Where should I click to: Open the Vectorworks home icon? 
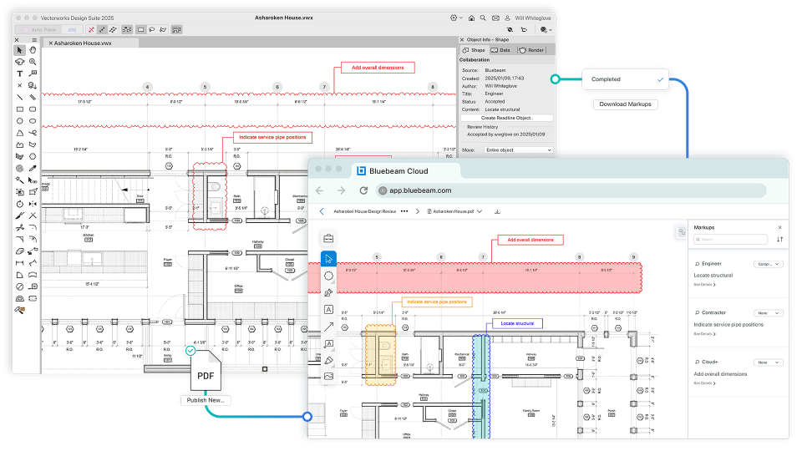(x=471, y=18)
